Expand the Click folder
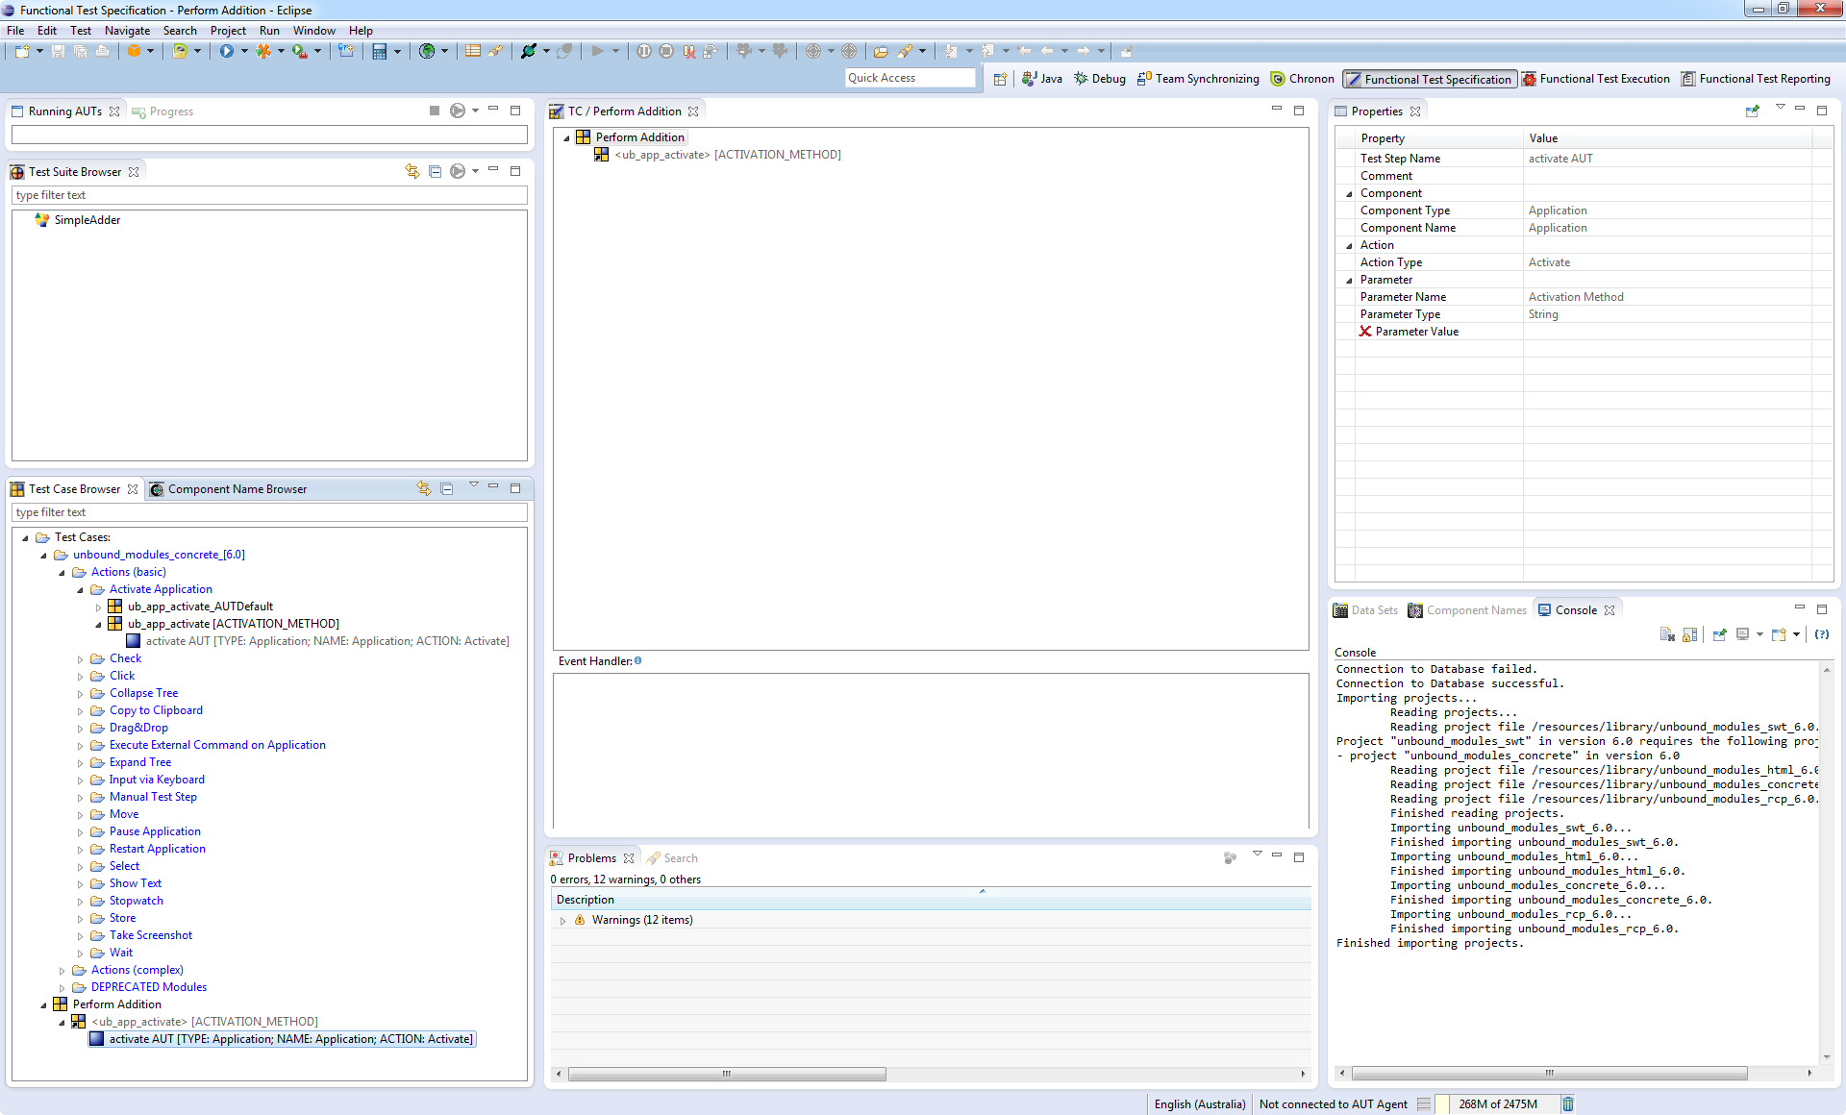 80,677
